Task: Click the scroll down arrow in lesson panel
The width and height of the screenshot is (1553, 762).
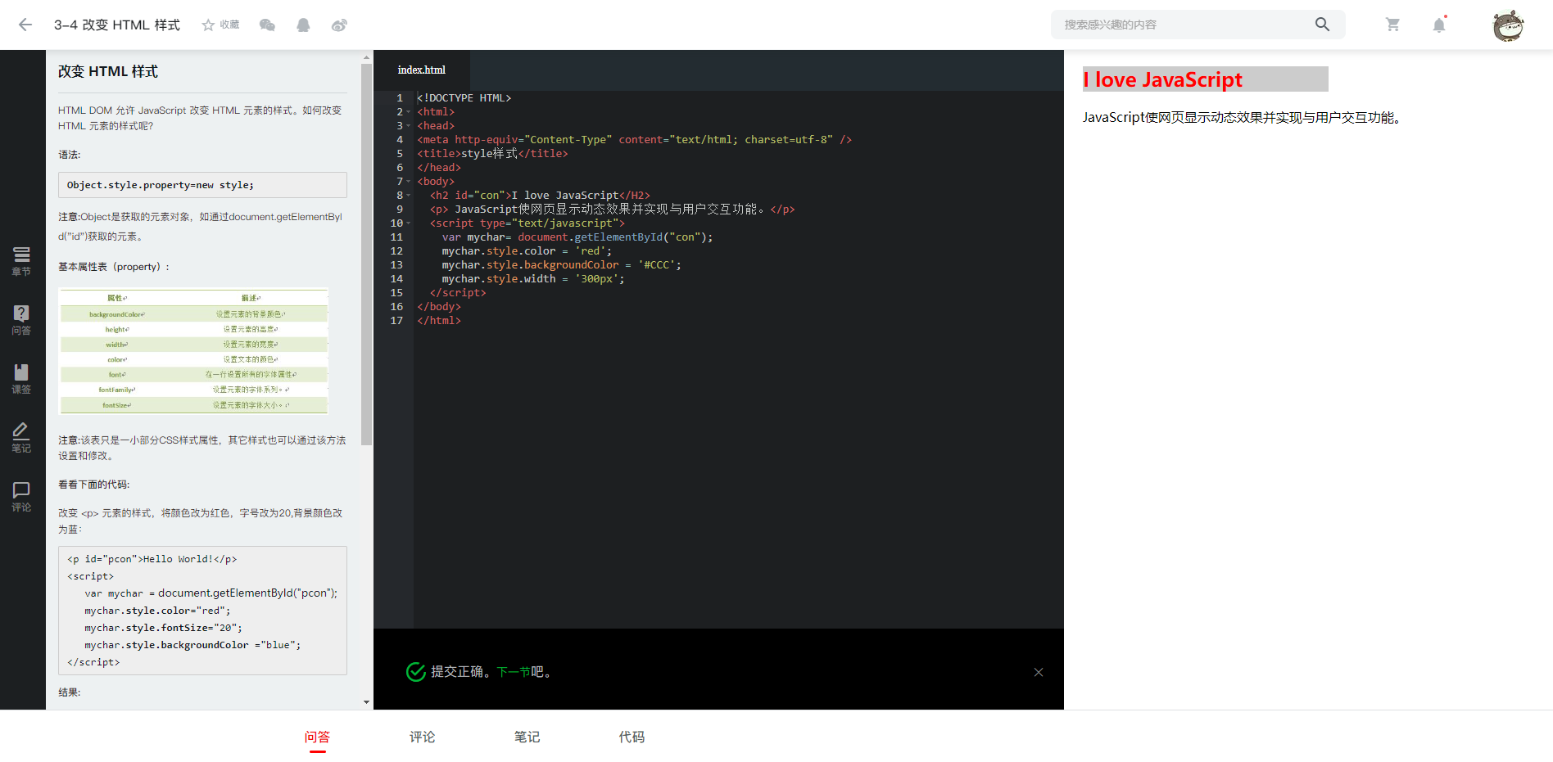Action: click(366, 702)
